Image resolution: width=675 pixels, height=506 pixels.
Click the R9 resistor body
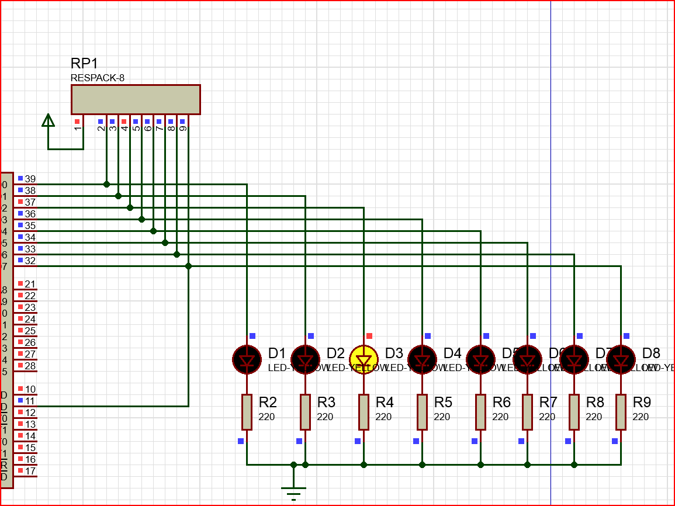(621, 412)
